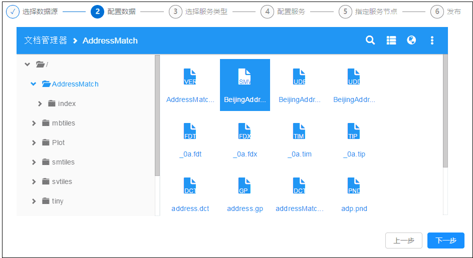
Task: Open the smtiles folder in tree
Action: [x=63, y=162]
